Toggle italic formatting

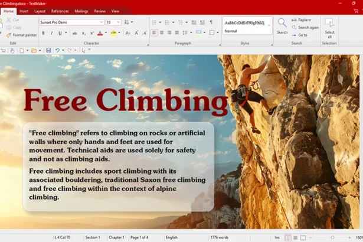51,33
